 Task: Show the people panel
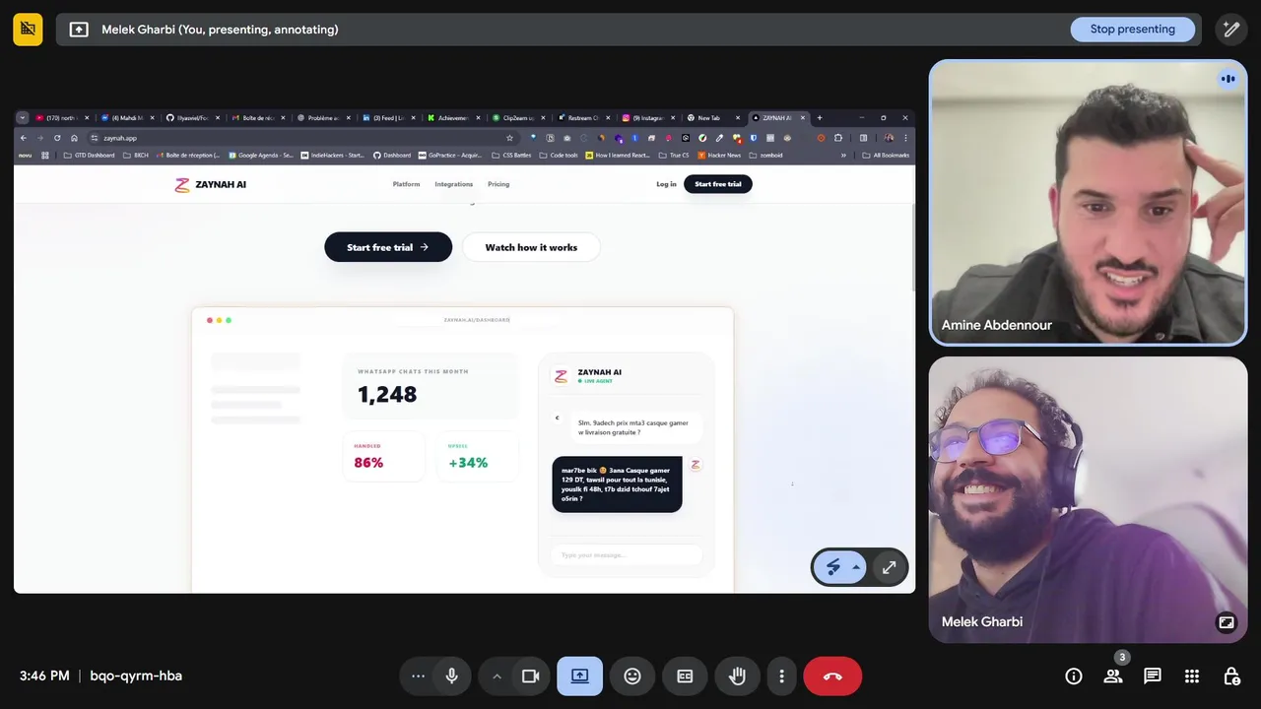1113,677
